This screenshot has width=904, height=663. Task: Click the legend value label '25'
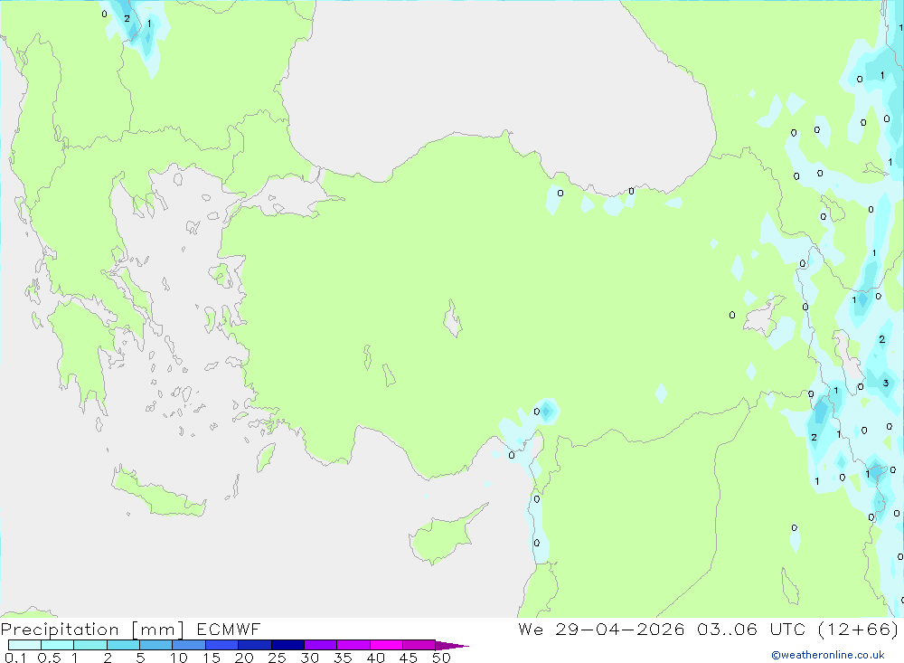(x=277, y=658)
